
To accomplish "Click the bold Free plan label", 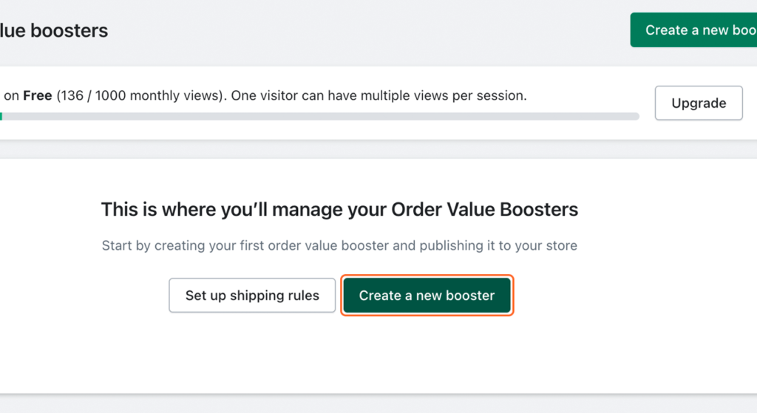I will 36,95.
